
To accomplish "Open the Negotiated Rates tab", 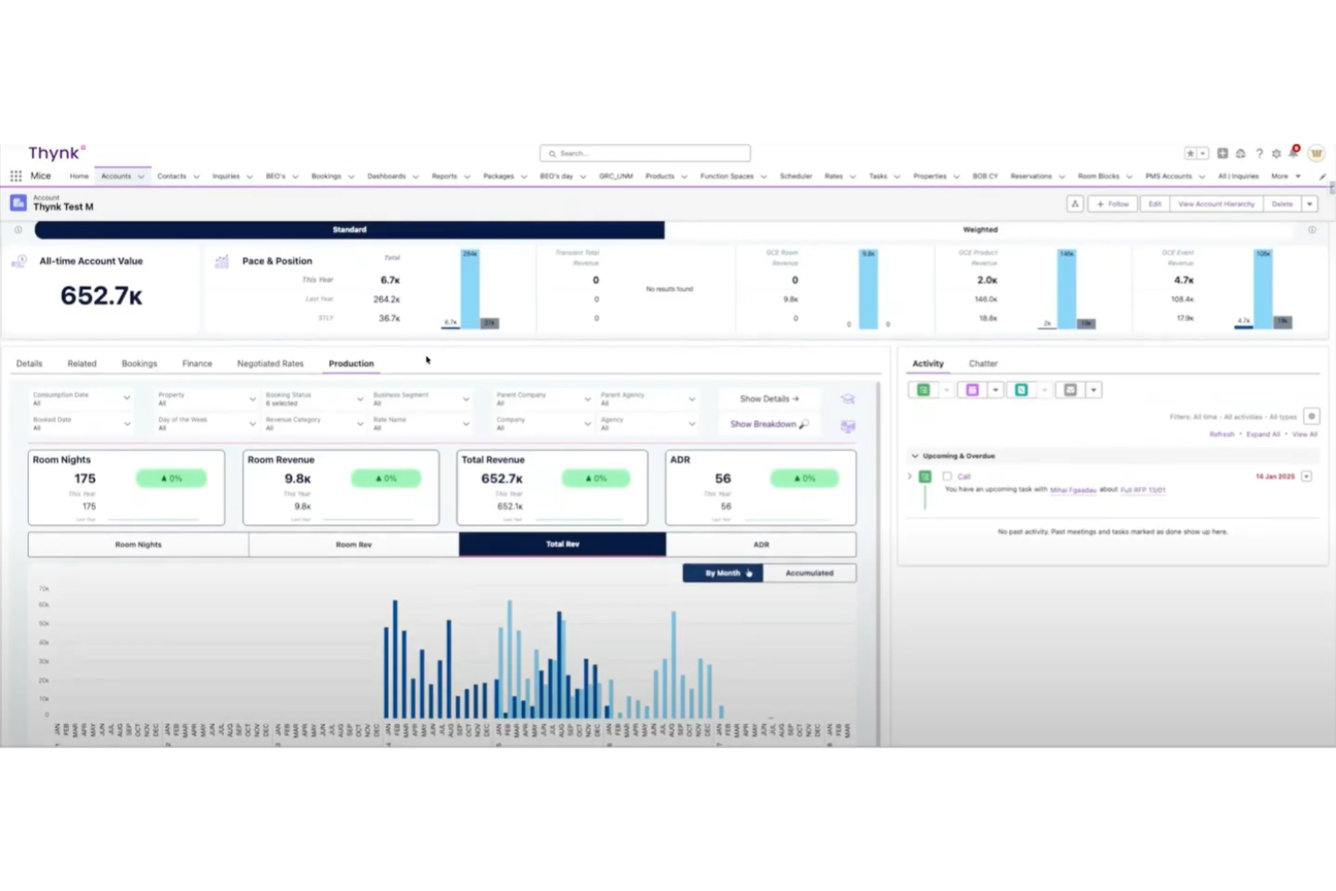I will click(270, 364).
